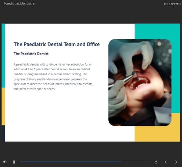Click the Paediatric Dentistry course title
This screenshot has height=167, width=182.
(19, 3)
